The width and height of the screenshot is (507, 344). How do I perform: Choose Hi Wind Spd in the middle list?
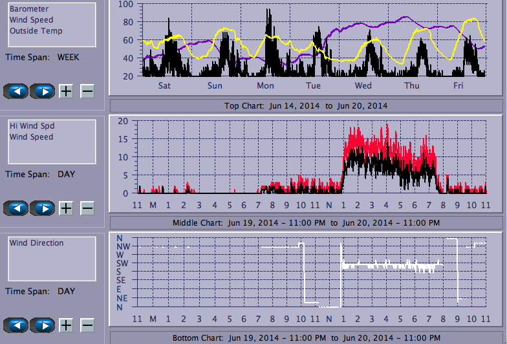pos(31,126)
